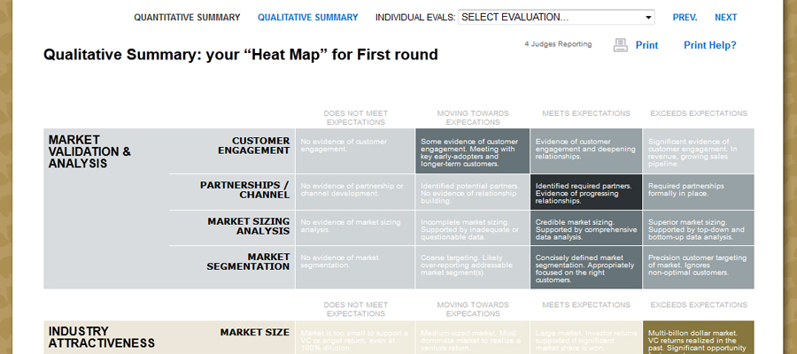797x354 pixels.
Task: Click the 4 Judges Reporting text
Action: (x=558, y=44)
